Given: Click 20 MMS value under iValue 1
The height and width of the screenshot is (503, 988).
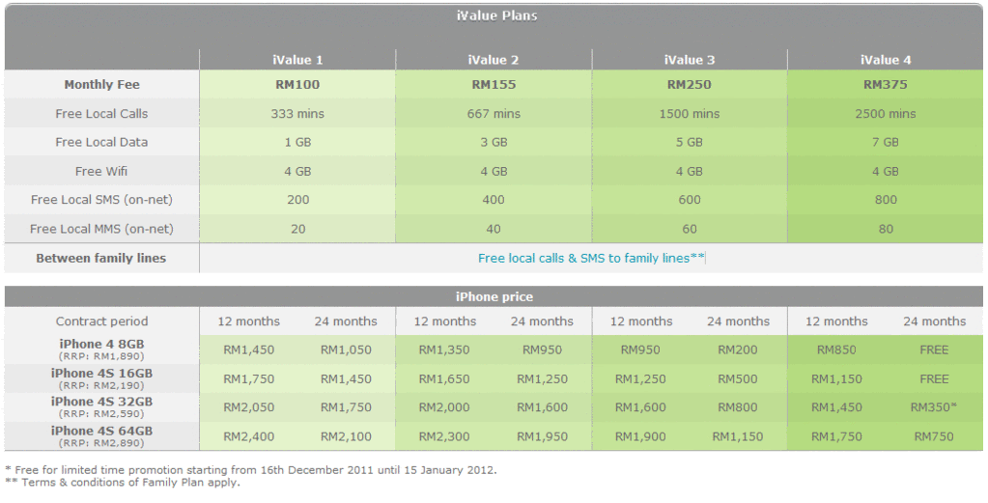Looking at the screenshot, I should coord(298,229).
